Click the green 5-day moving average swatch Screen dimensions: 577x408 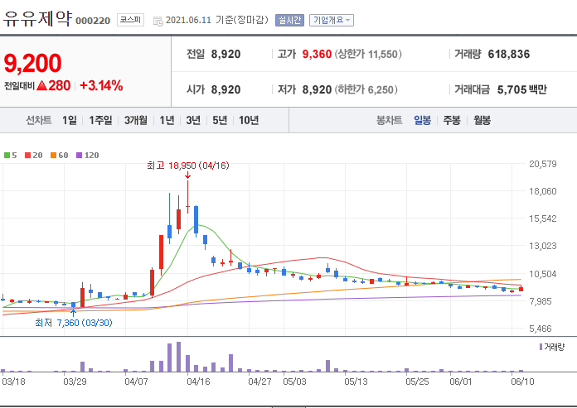[7, 156]
